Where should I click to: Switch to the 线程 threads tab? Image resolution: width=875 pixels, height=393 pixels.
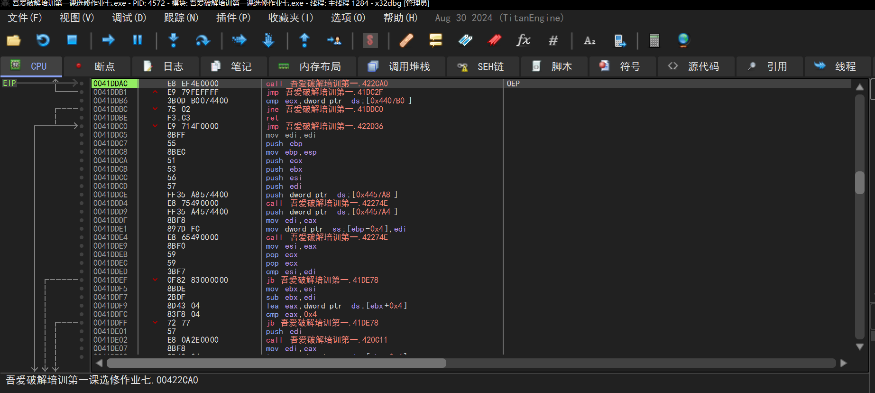click(838, 66)
